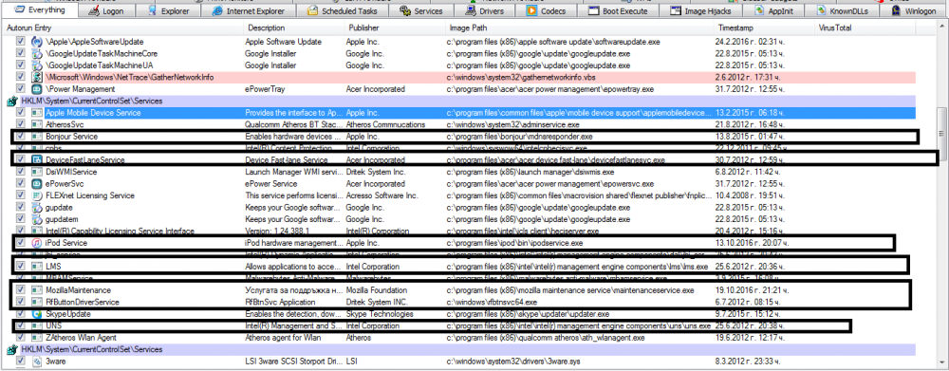Click the SkypeUpdate entry's Skype icon
The width and height of the screenshot is (949, 371).
pyautogui.click(x=36, y=313)
